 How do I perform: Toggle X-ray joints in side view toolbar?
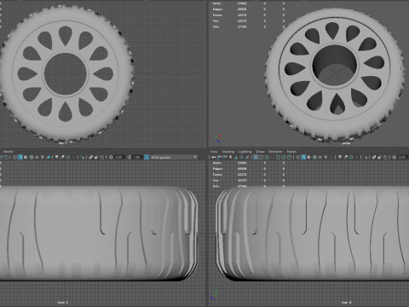click(x=385, y=157)
